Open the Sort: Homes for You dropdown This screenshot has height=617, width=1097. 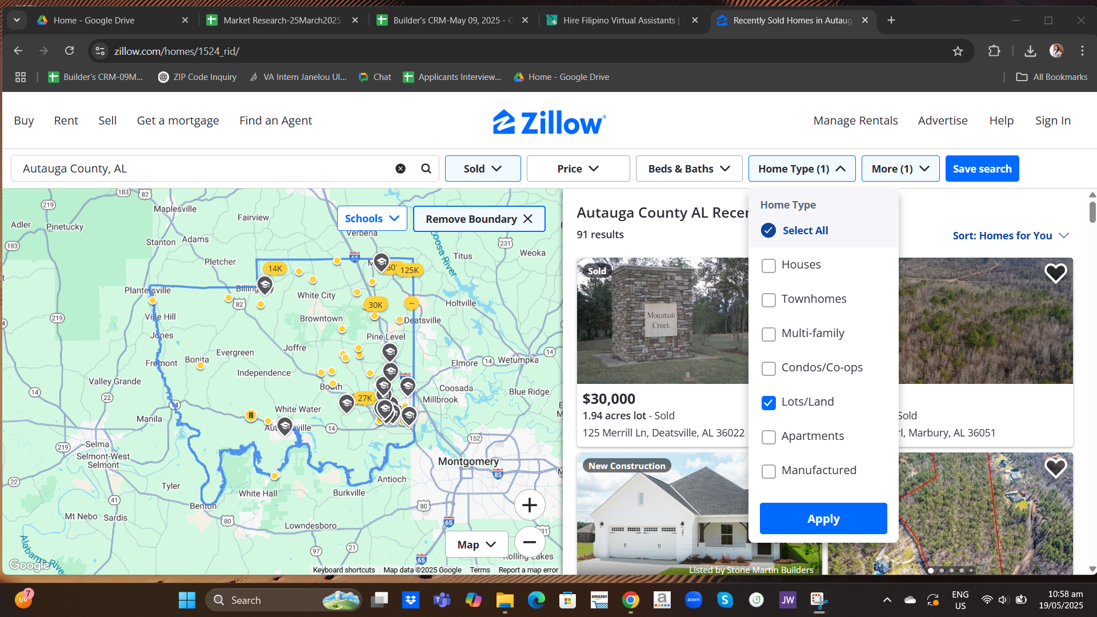click(x=1010, y=235)
